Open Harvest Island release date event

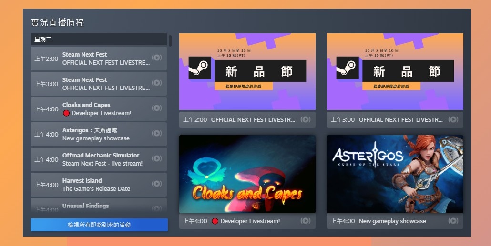96,185
